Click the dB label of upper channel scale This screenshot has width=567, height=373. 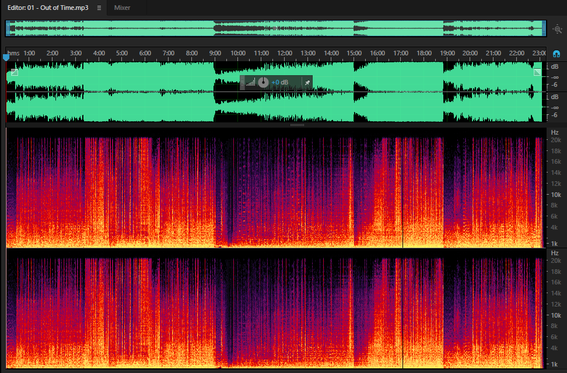tap(555, 66)
